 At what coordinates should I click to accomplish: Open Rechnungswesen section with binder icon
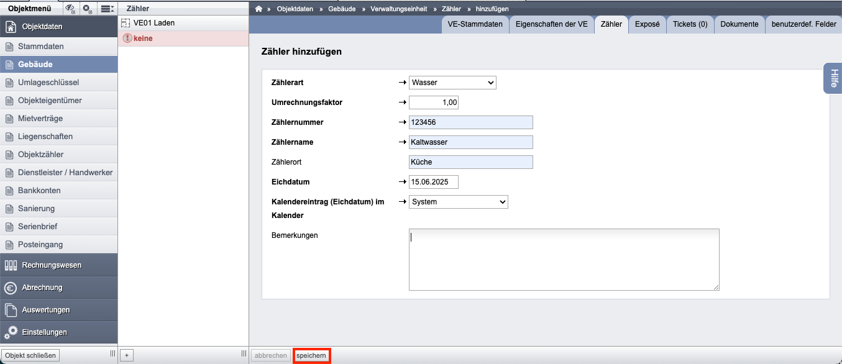pyautogui.click(x=58, y=265)
